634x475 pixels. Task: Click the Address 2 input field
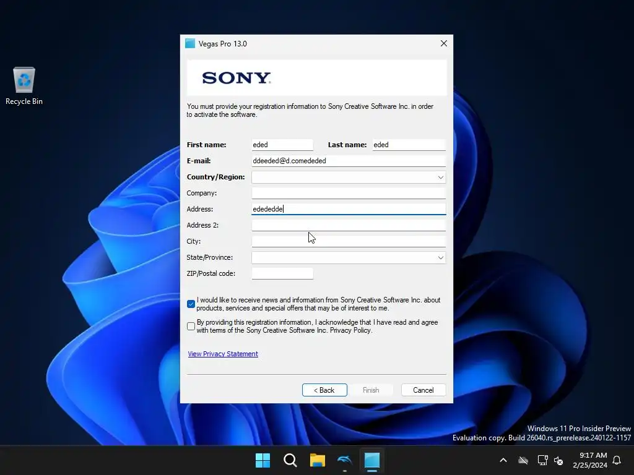[349, 225]
